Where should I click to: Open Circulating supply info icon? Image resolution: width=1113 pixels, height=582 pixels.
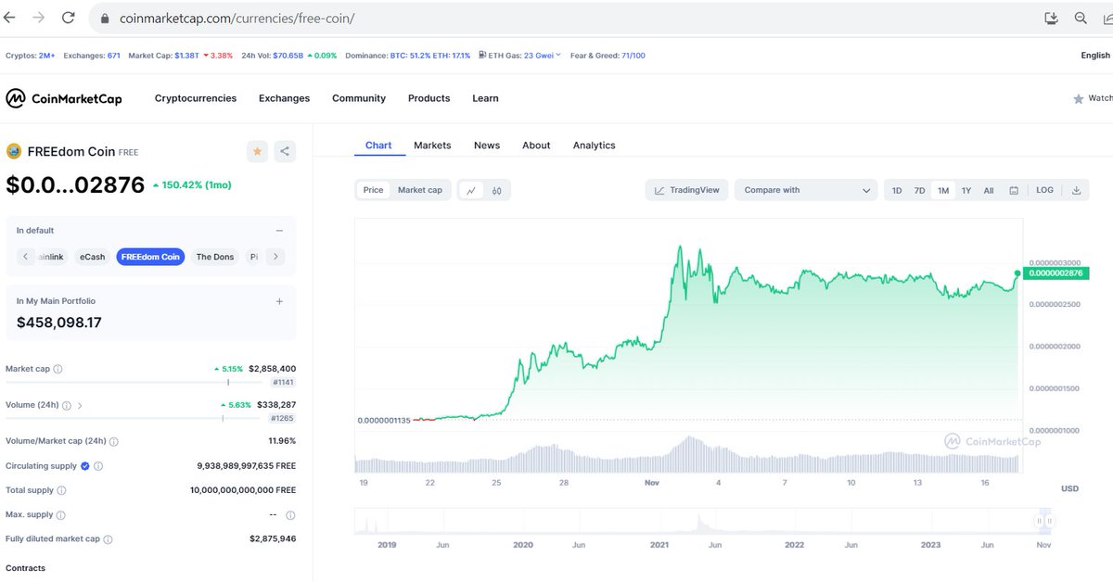pyautogui.click(x=98, y=466)
